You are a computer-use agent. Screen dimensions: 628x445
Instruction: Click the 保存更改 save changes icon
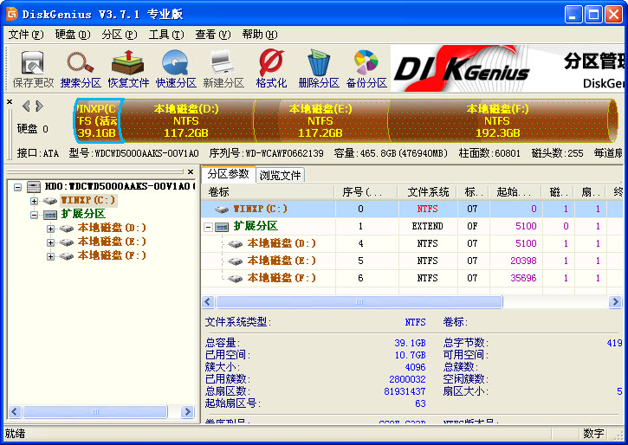(32, 69)
